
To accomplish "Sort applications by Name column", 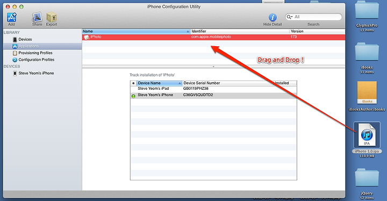I will click(136, 31).
